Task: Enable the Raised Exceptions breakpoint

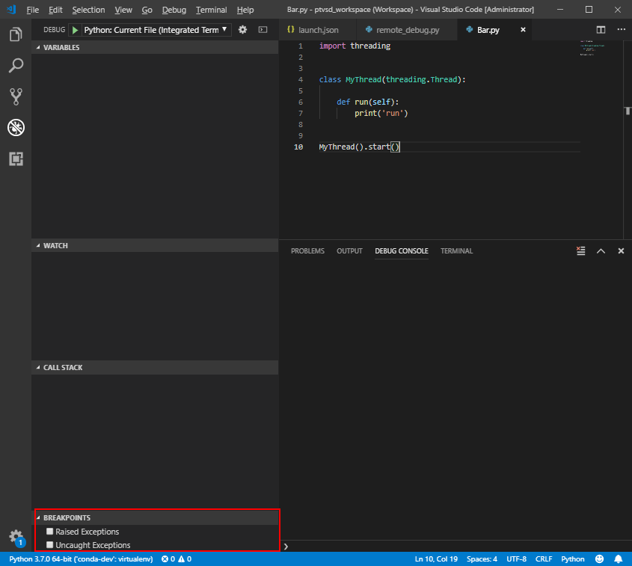Action: [50, 531]
